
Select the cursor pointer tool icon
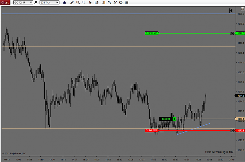pyautogui.click(x=90, y=2)
